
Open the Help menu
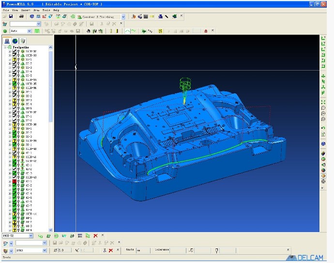pos(57,10)
